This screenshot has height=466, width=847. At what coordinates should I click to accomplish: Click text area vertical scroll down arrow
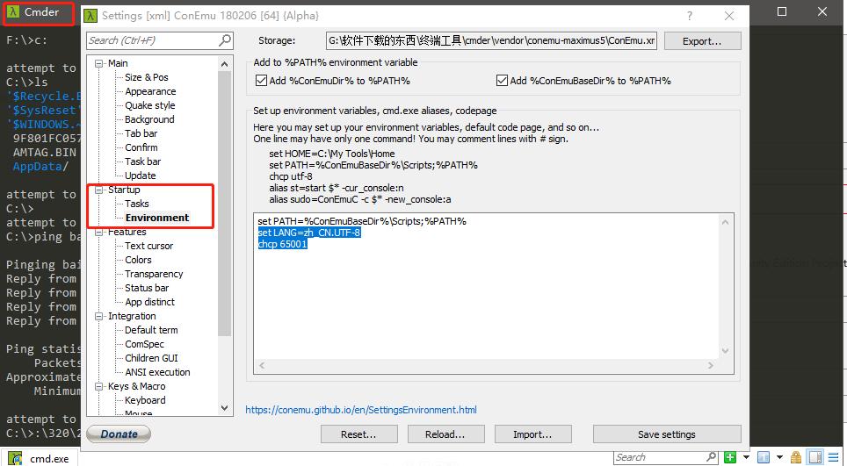(726, 350)
